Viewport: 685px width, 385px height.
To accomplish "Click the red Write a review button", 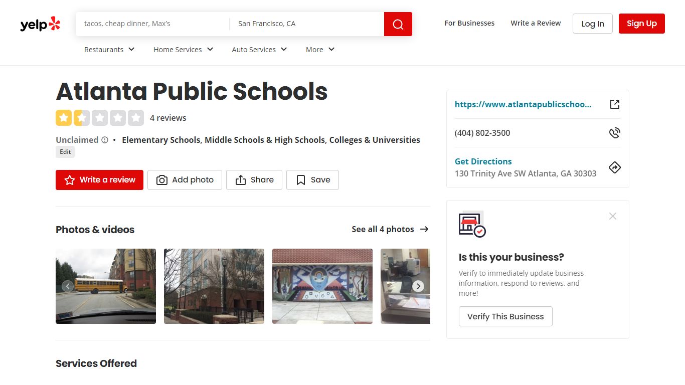I will [x=99, y=180].
